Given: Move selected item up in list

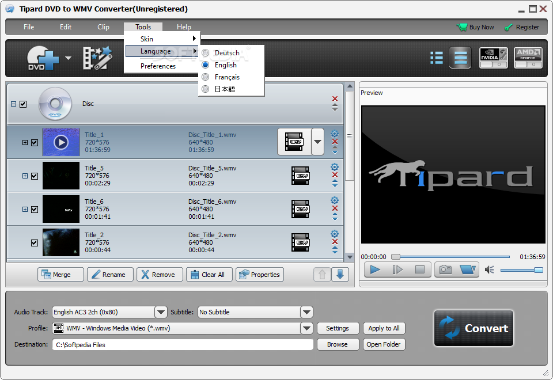Looking at the screenshot, I should [x=322, y=274].
